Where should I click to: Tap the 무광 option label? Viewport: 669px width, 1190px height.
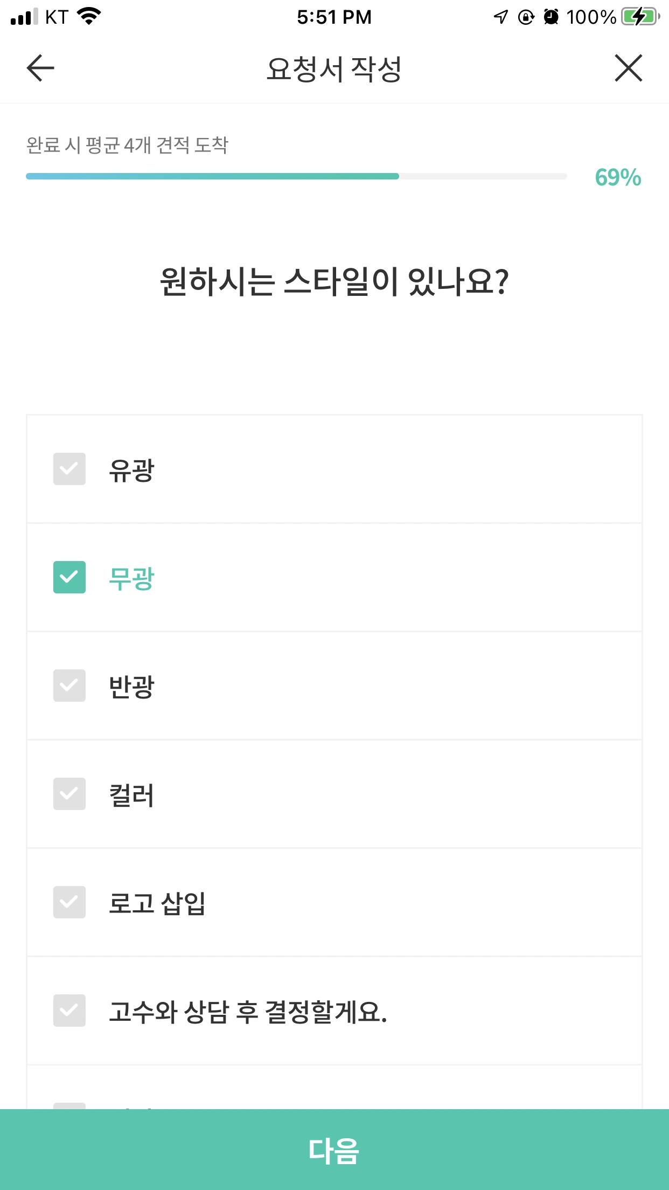click(131, 578)
